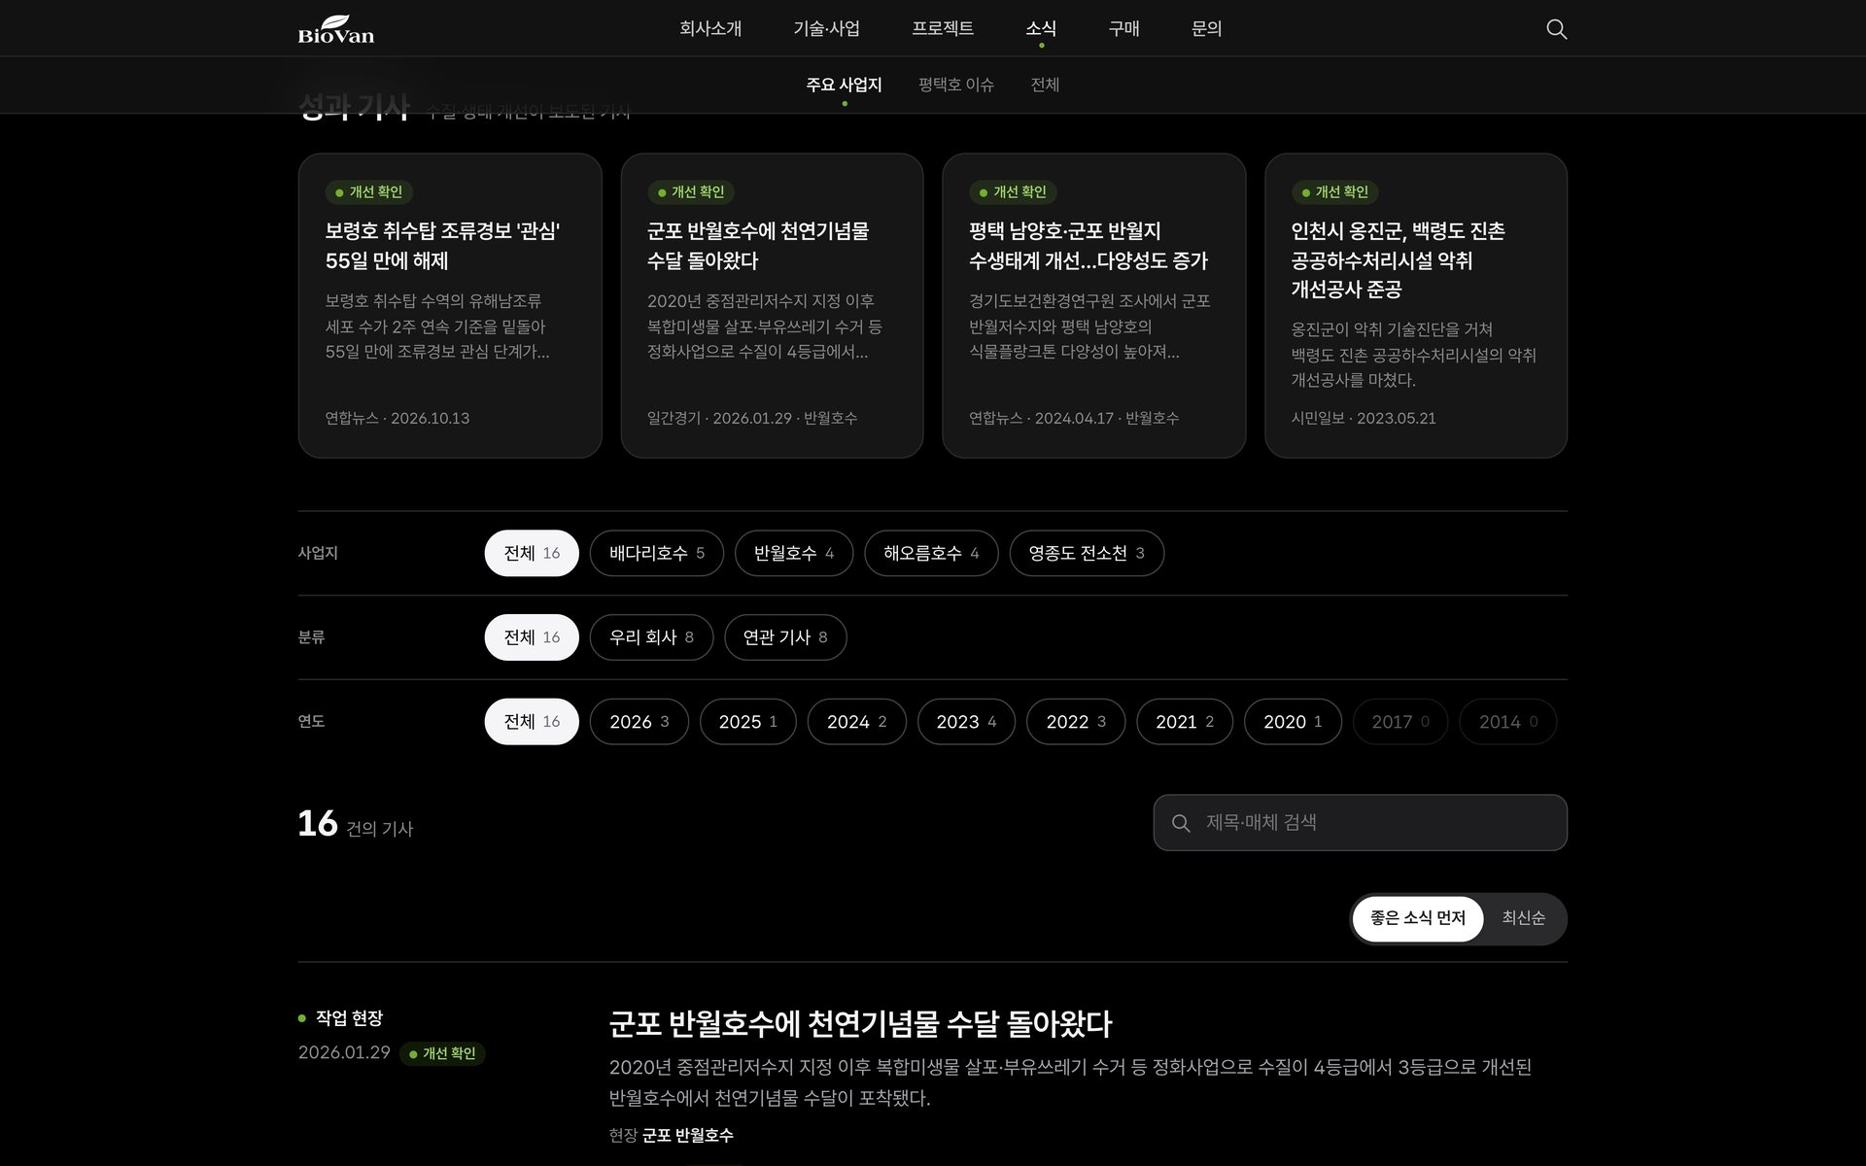This screenshot has width=1866, height=1166.
Task: Filter articles by year 2022
Action: click(x=1076, y=722)
